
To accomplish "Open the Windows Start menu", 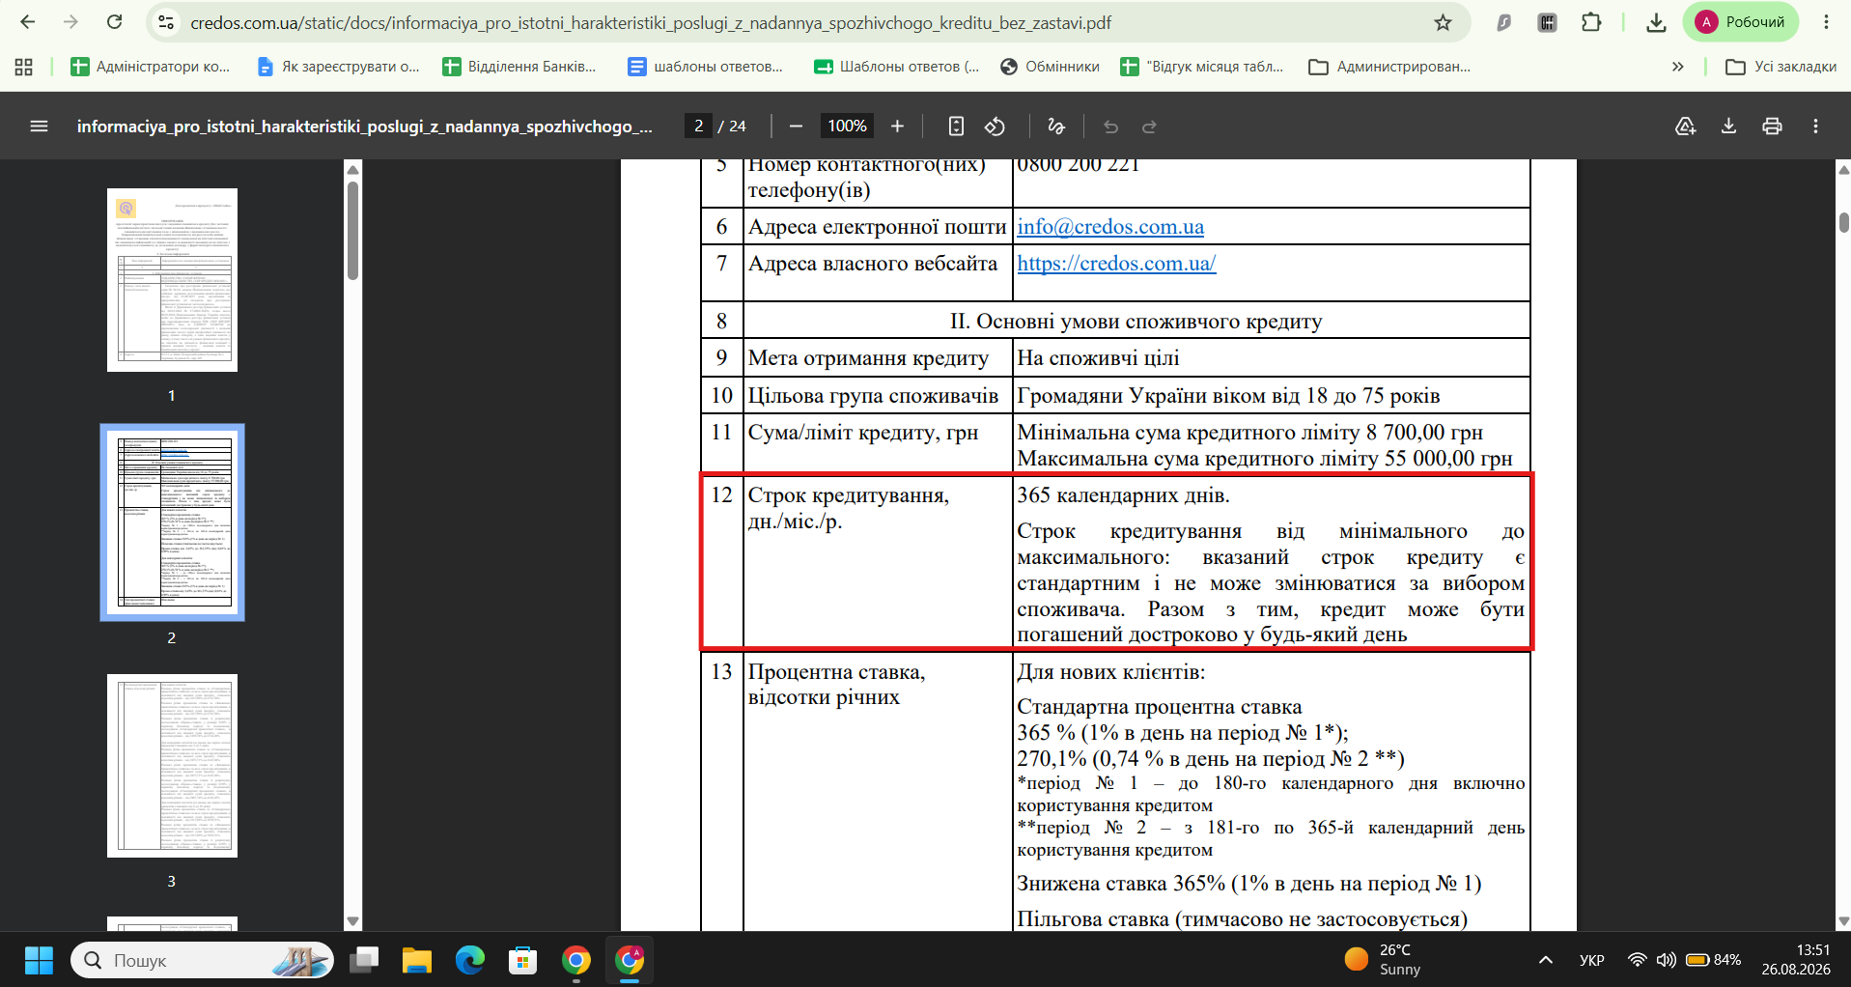I will pos(39,960).
